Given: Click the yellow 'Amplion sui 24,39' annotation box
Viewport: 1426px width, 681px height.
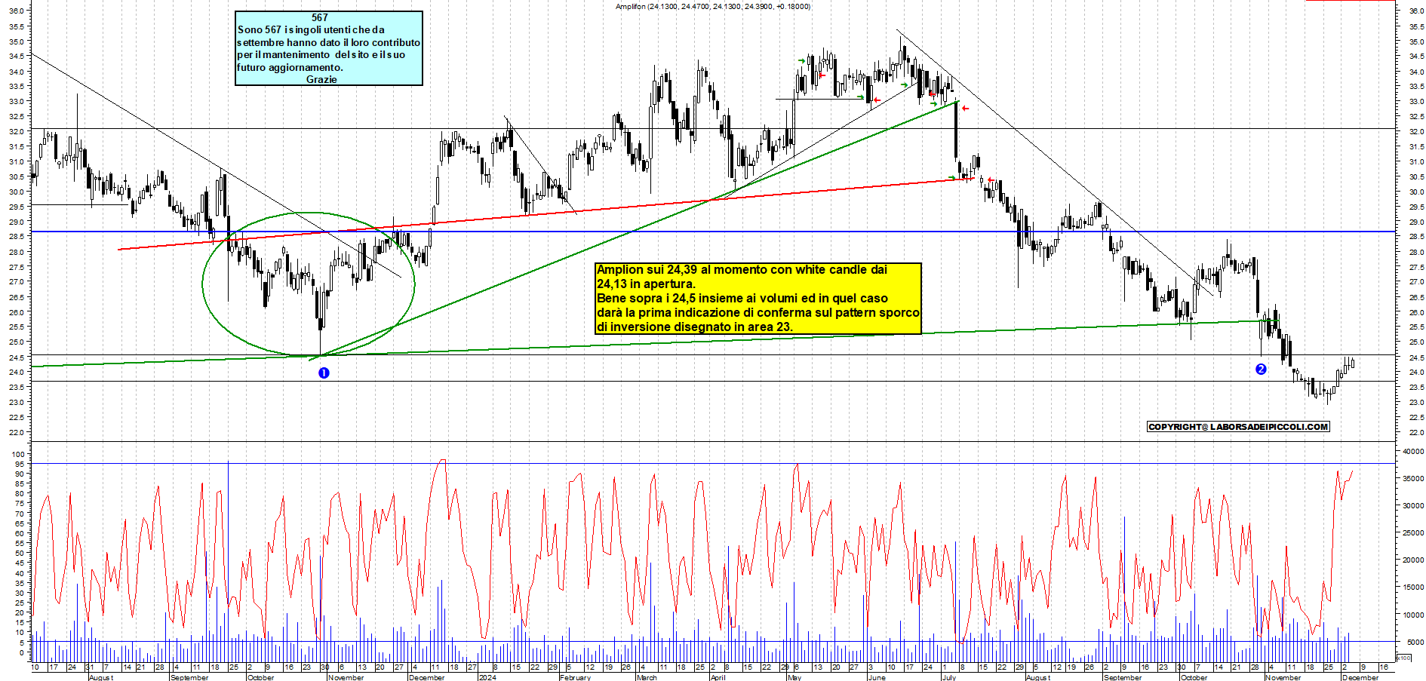Looking at the screenshot, I should coord(758,298).
